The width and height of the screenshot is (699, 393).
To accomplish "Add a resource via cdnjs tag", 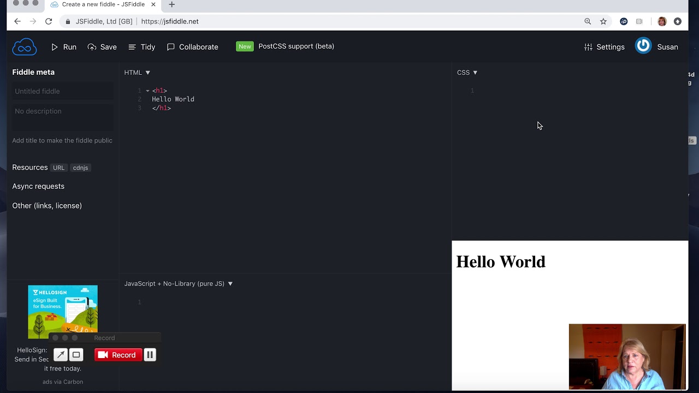I will click(x=80, y=168).
